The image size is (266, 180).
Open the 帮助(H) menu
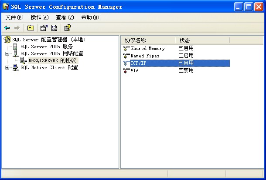[90, 17]
